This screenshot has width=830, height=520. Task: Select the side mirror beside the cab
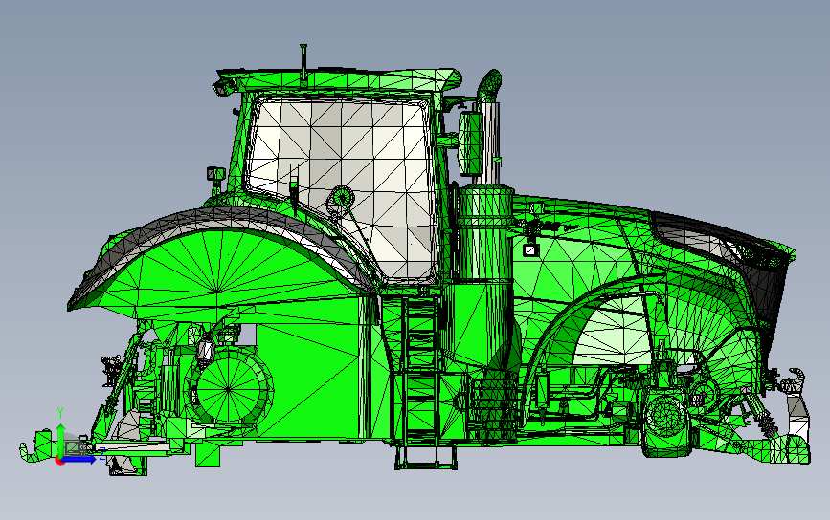pyautogui.click(x=471, y=142)
